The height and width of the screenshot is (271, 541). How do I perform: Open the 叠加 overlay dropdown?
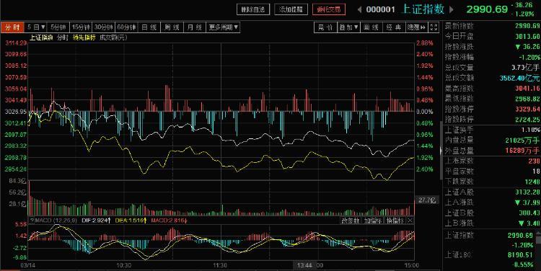click(x=348, y=27)
